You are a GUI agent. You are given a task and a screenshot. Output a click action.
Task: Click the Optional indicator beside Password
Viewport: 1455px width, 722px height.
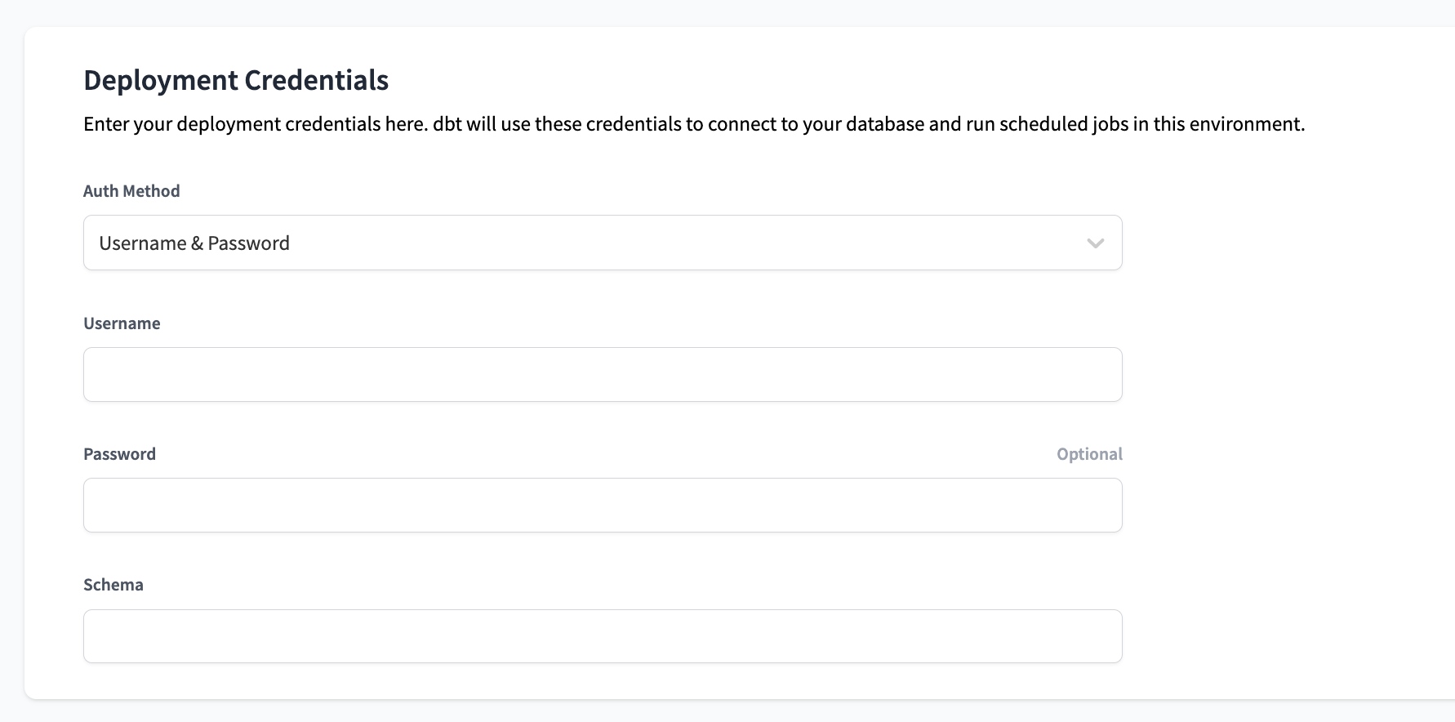click(1089, 453)
